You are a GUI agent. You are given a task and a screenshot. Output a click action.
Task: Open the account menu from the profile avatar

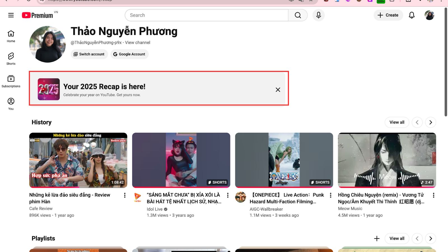click(430, 15)
